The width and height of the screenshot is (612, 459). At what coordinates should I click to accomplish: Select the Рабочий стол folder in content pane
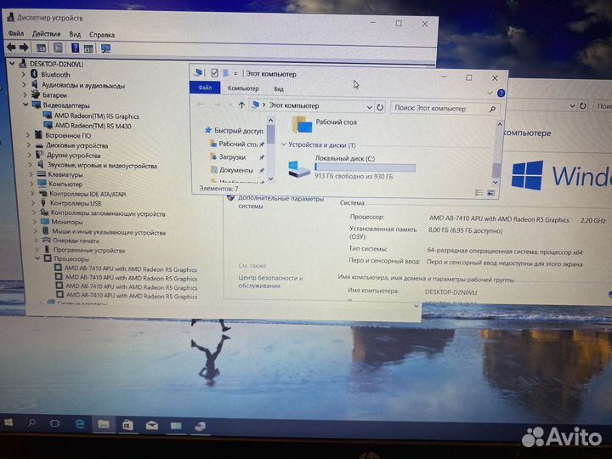324,124
